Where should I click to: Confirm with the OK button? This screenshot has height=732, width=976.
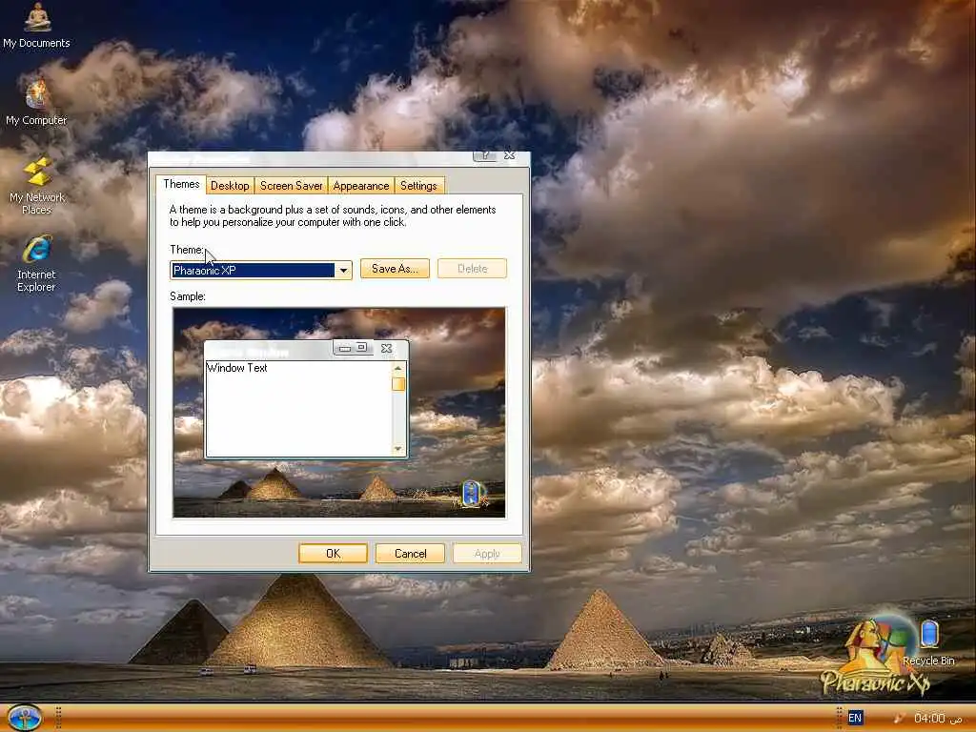pyautogui.click(x=333, y=554)
